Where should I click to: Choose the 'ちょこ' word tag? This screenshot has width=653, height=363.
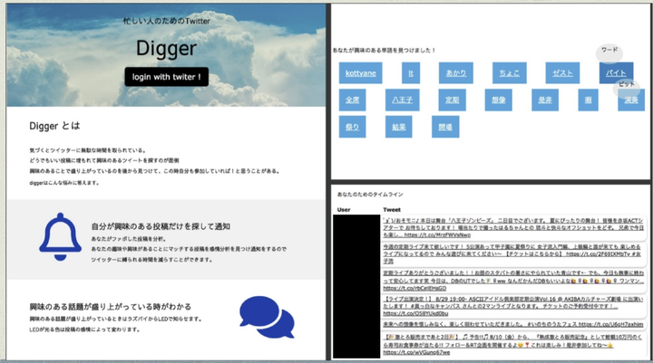(510, 73)
